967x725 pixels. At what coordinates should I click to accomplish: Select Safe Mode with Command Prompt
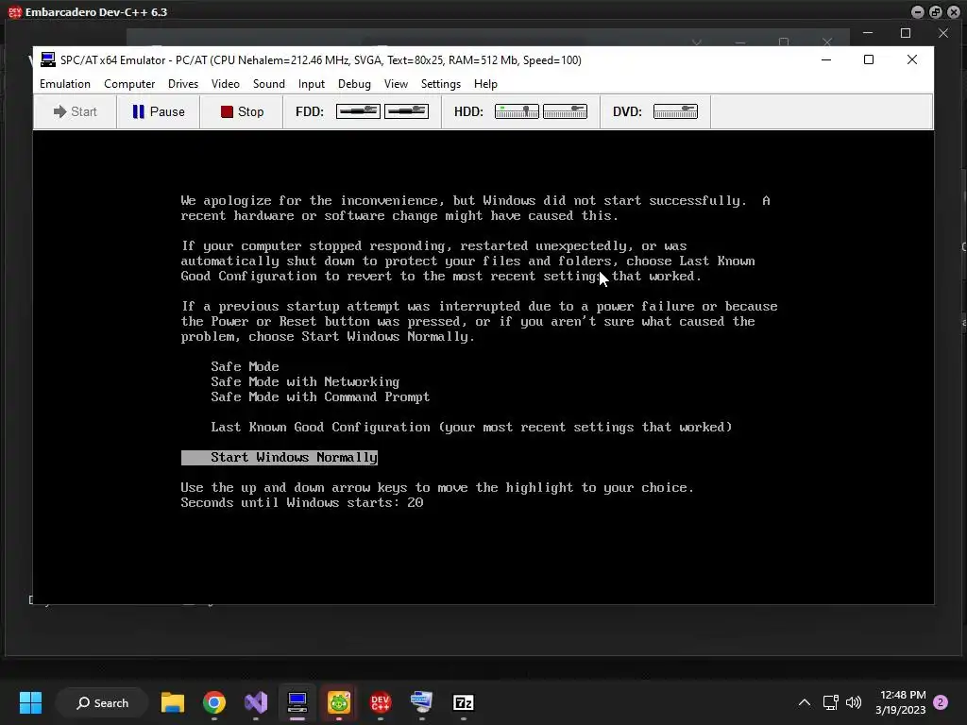tap(320, 397)
